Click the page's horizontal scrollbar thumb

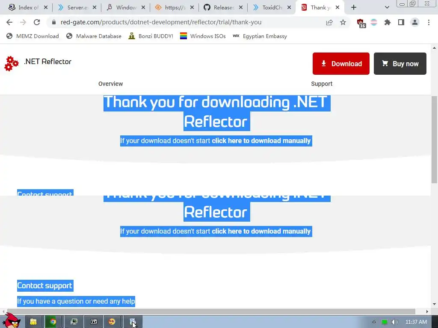[211, 311]
